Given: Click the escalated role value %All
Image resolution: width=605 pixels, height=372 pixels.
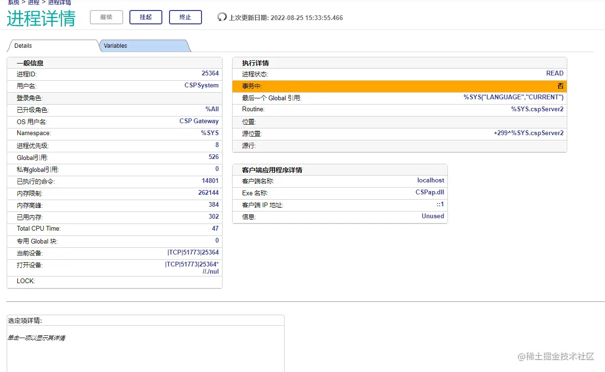Looking at the screenshot, I should (212, 109).
